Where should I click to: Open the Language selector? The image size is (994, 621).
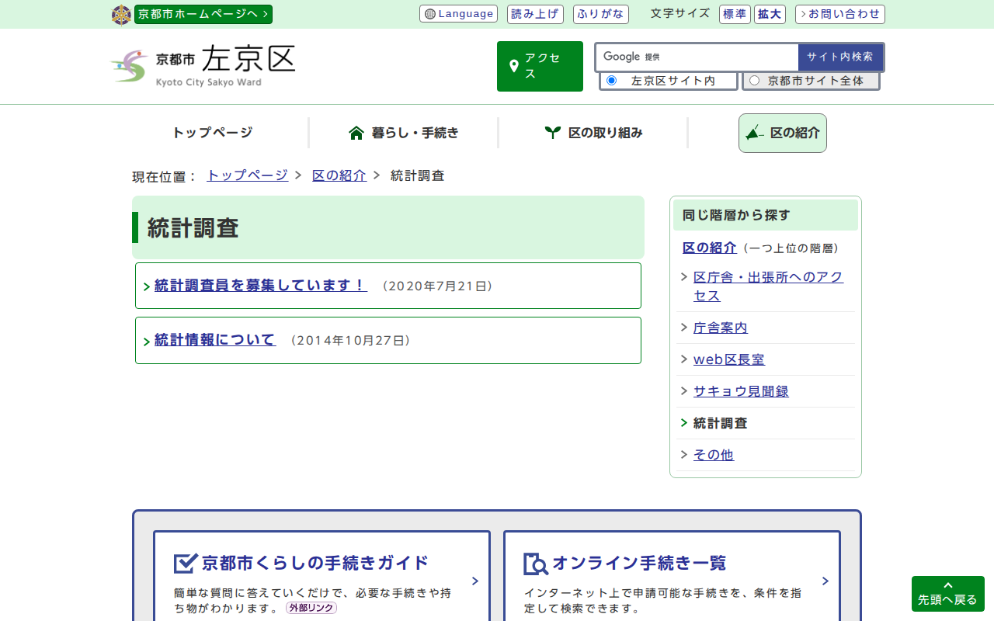[x=458, y=14]
